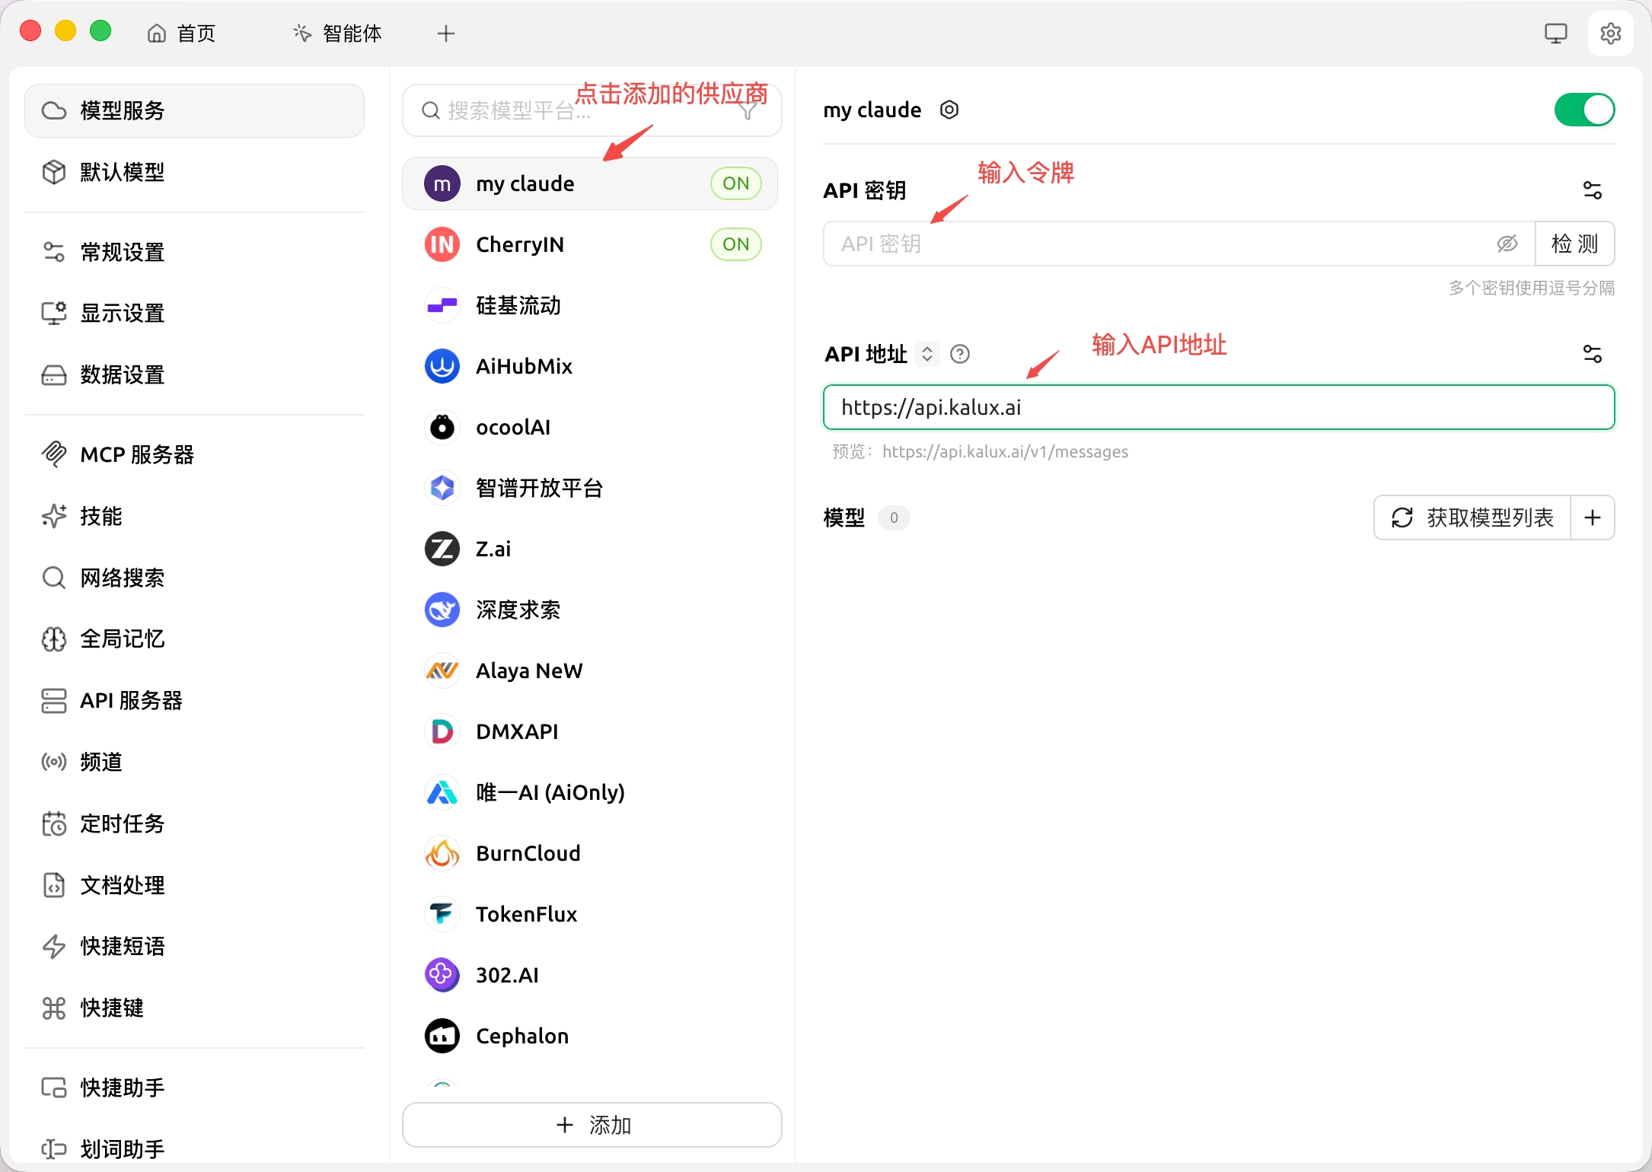Click the API address field with https://api.kalux.ai
The width and height of the screenshot is (1652, 1172).
coord(1218,407)
